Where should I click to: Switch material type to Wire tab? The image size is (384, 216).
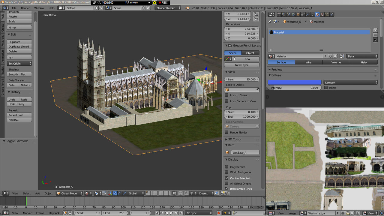(308, 62)
